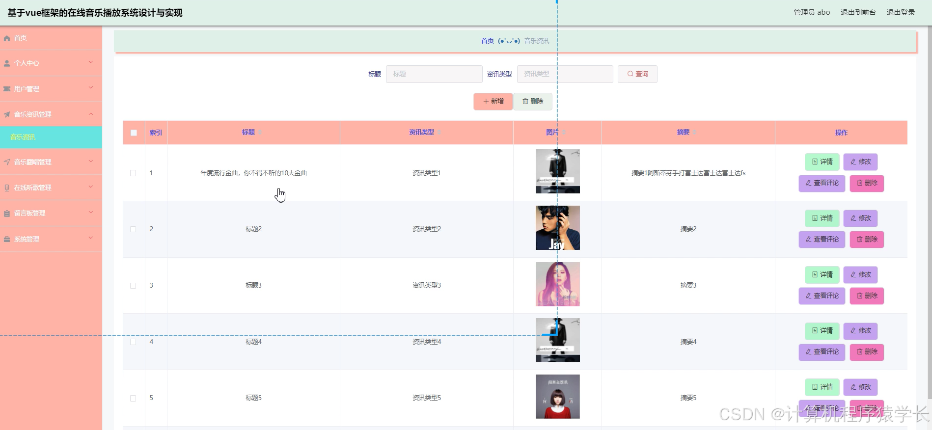Open 详情 for row 标题2
The height and width of the screenshot is (430, 932).
pyautogui.click(x=822, y=218)
